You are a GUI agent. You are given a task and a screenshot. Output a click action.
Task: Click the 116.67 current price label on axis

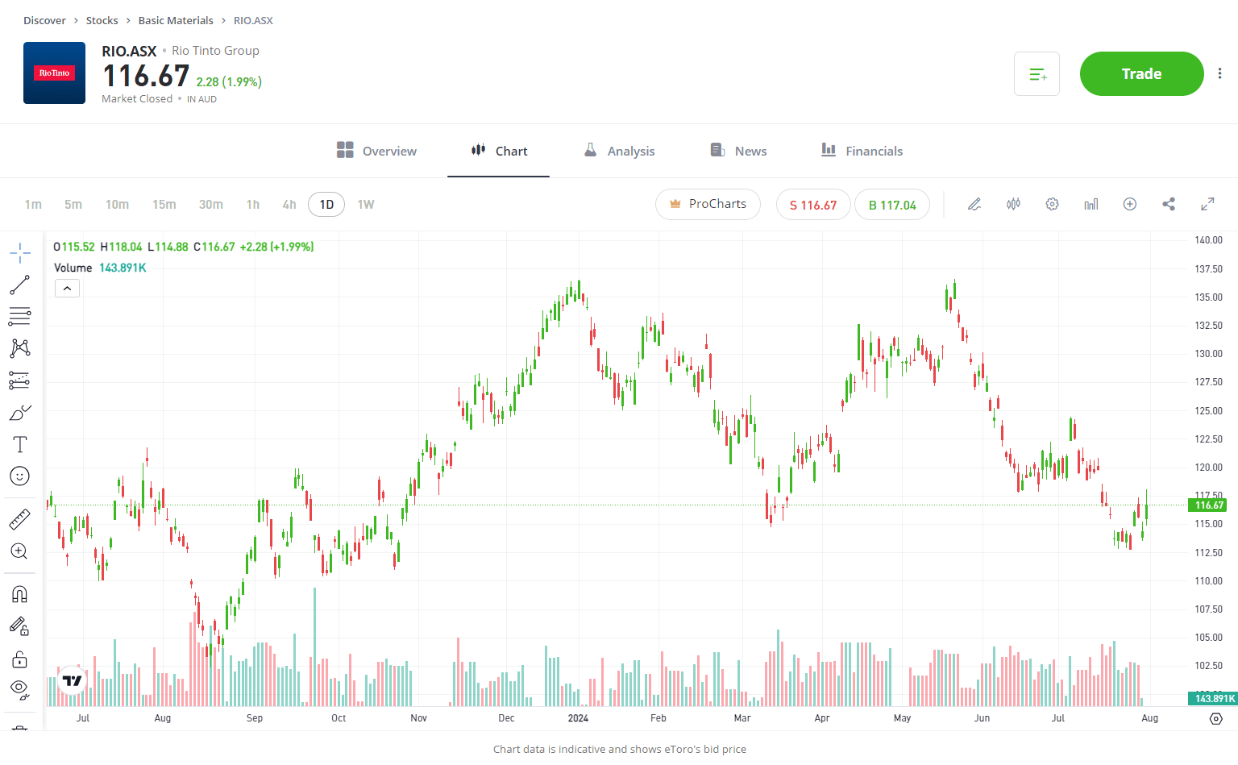pyautogui.click(x=1208, y=505)
